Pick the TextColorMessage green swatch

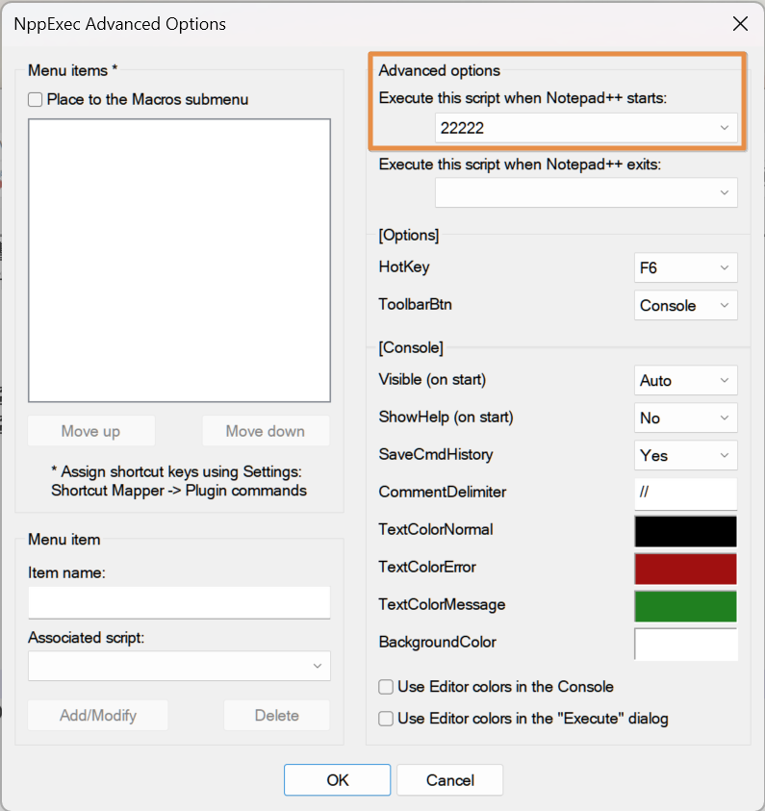point(686,606)
